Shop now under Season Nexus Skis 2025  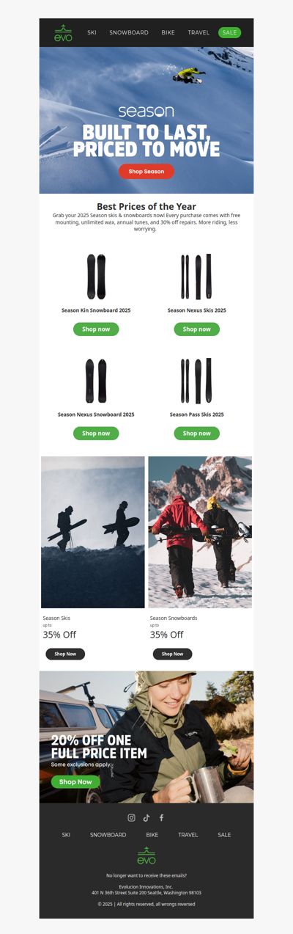coord(196,329)
